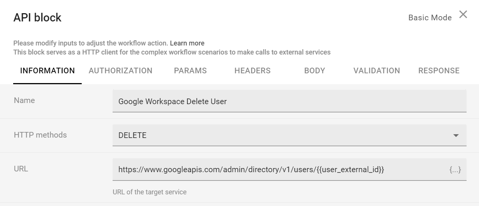Open the HTTP methods dropdown
Image resolution: width=479 pixels, height=206 pixels.
[x=289, y=135]
